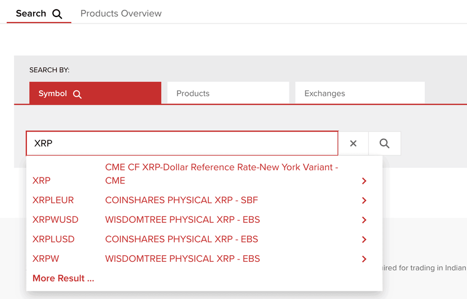Click magnifier icon in Symbol tab
This screenshot has height=299, width=467.
coord(77,94)
